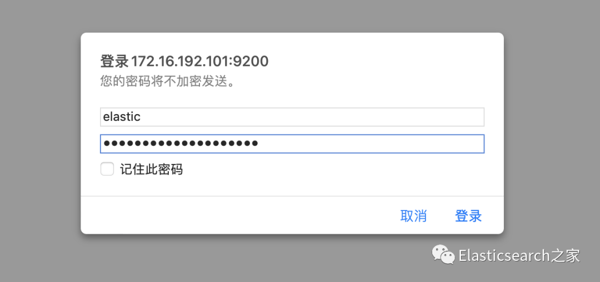Viewport: 600px width, 282px height.
Task: Click the dialog title 登录 172.16.192.101:9200
Action: (x=184, y=61)
